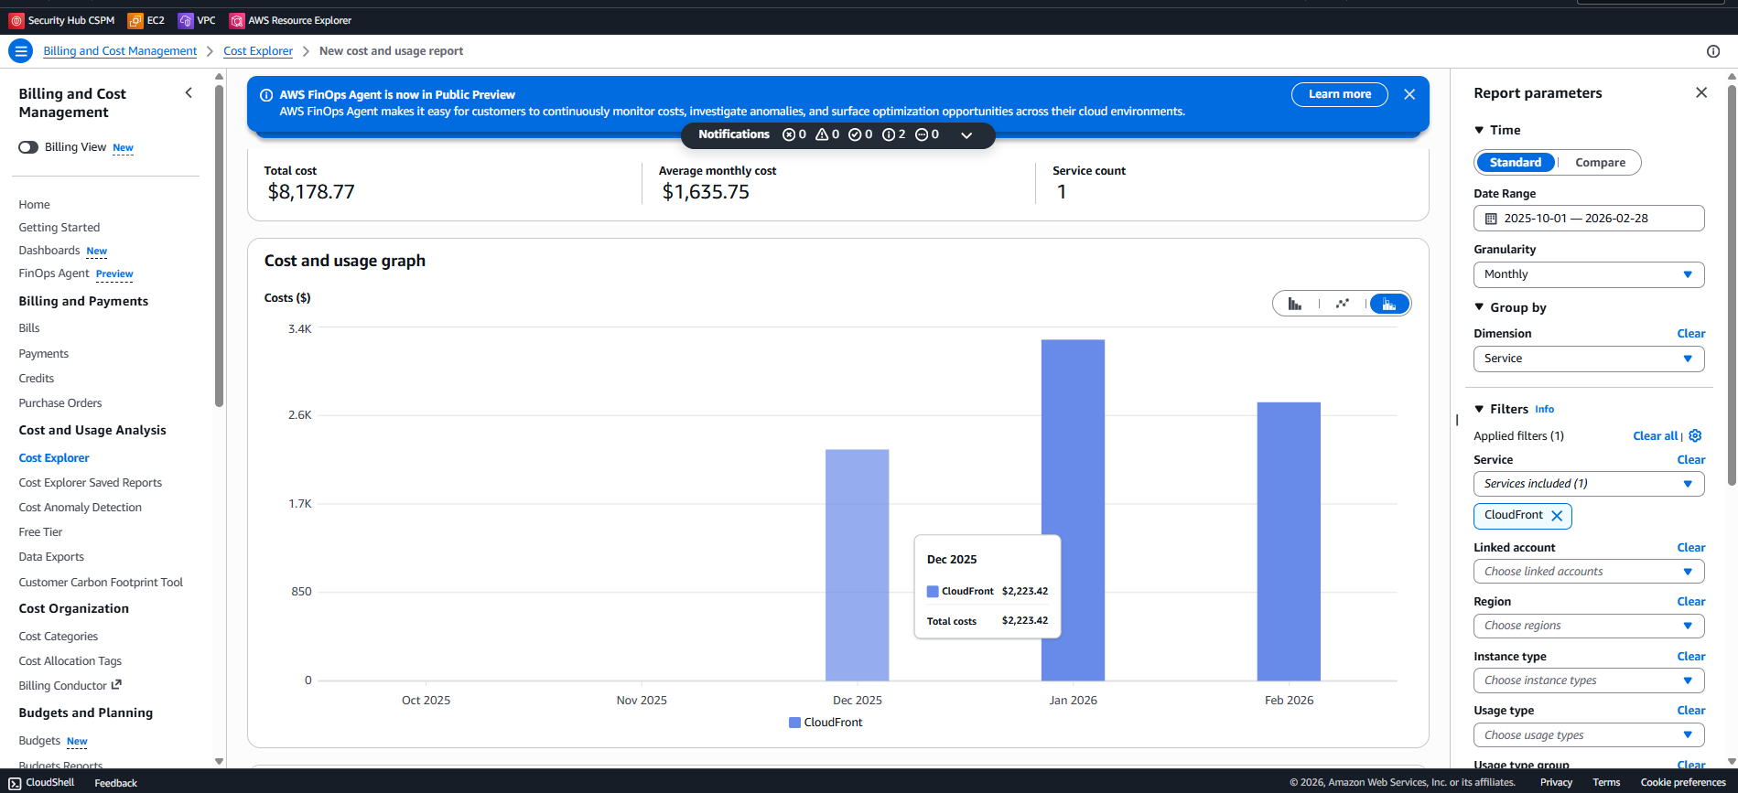
Task: Open the Choose linked accounts dropdown
Action: [x=1589, y=572]
